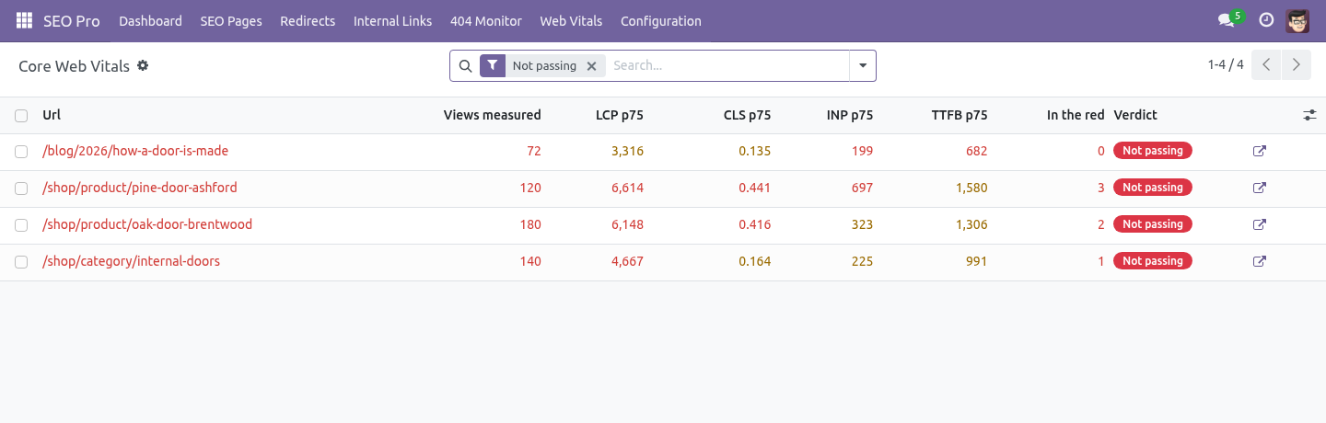Open external link for how-a-door-is-made row

(1260, 151)
